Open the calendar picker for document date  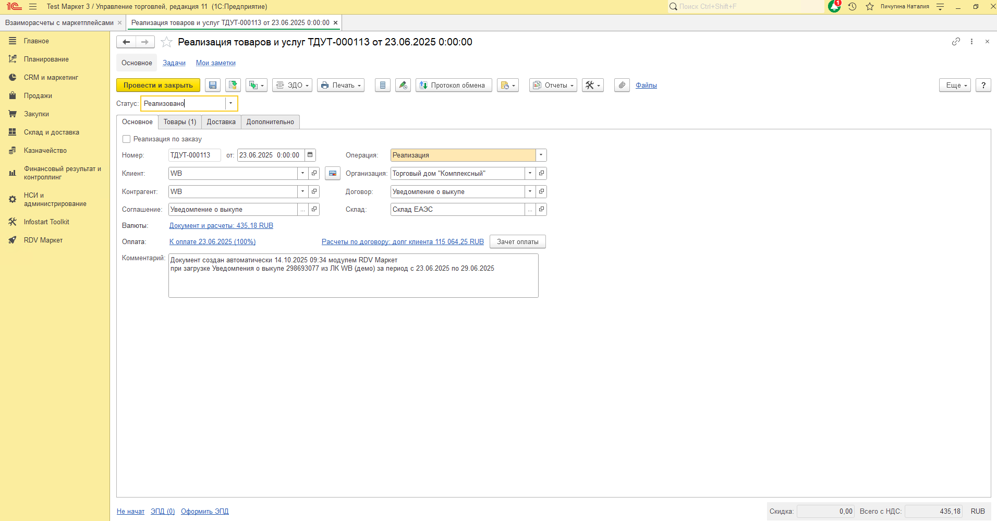(310, 155)
